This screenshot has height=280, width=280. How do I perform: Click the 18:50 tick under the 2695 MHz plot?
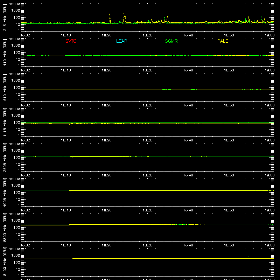point(229,175)
